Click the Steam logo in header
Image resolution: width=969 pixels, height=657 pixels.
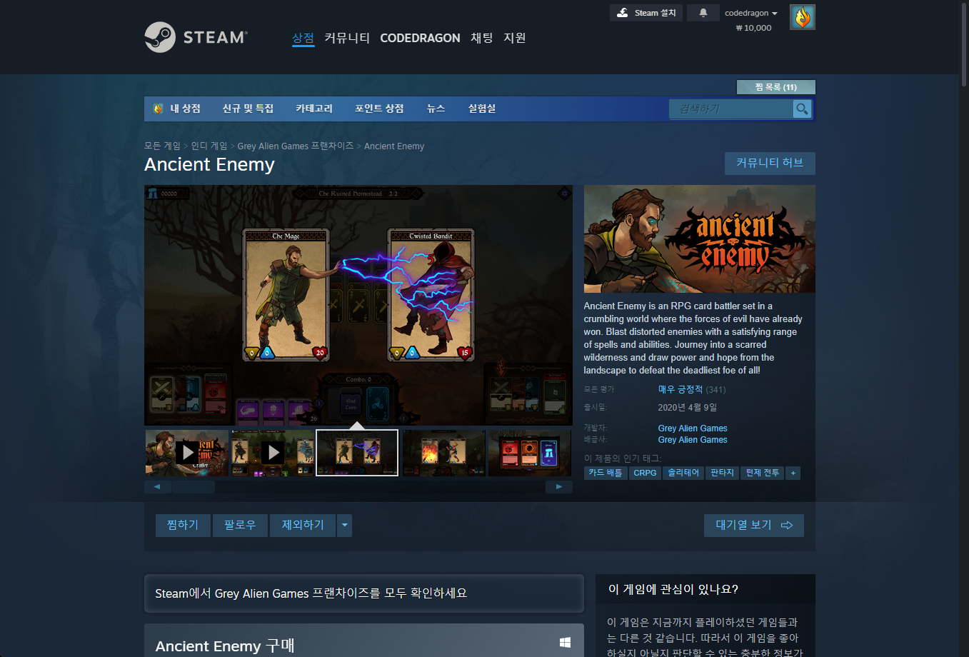point(196,37)
